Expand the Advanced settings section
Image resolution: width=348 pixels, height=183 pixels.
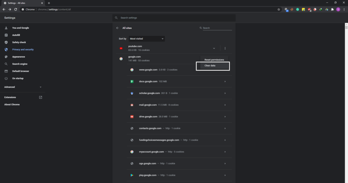pos(23,87)
